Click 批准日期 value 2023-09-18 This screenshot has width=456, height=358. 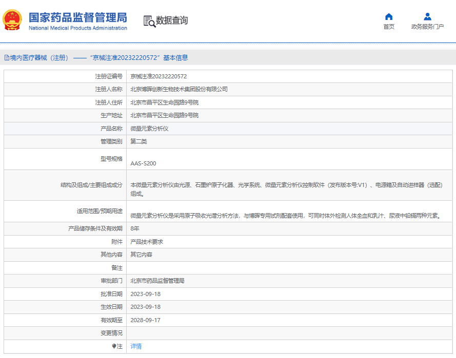pos(145,294)
